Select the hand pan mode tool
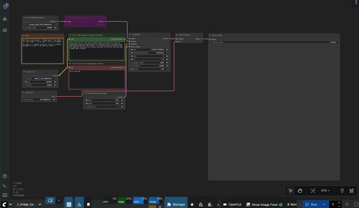Screen dimensions: 359x208 point(300,191)
